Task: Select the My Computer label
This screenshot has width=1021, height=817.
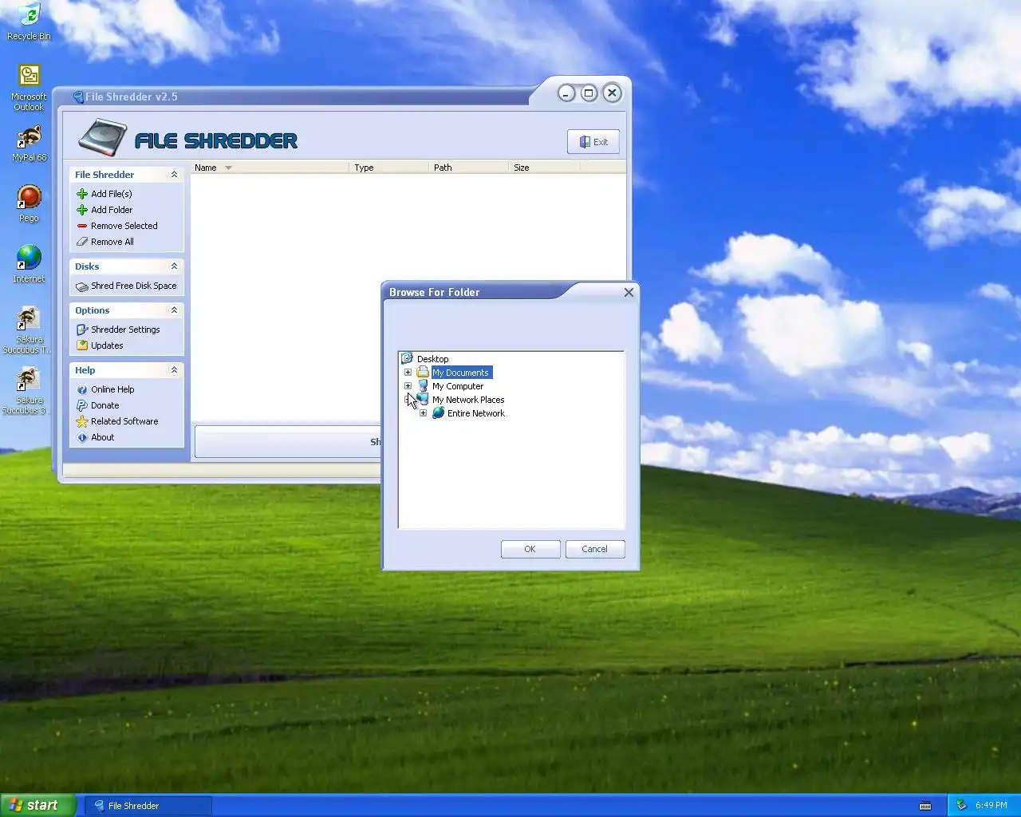Action: [458, 386]
